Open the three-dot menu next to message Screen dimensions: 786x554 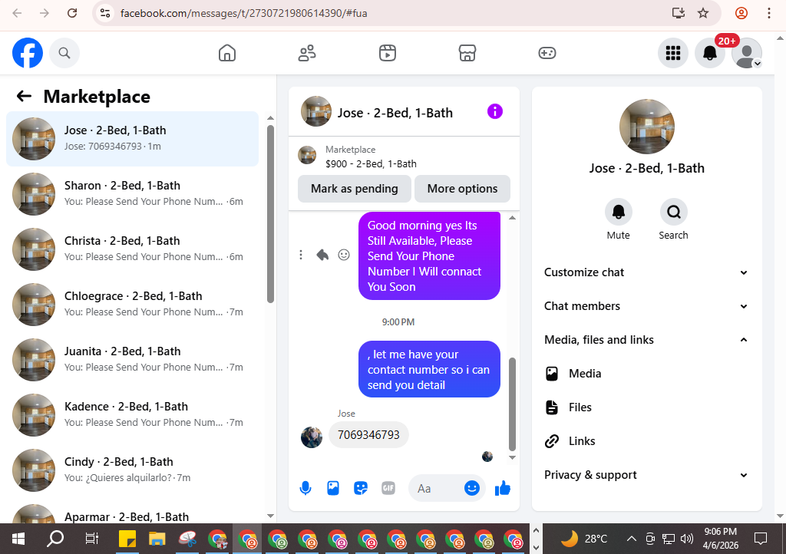point(301,255)
